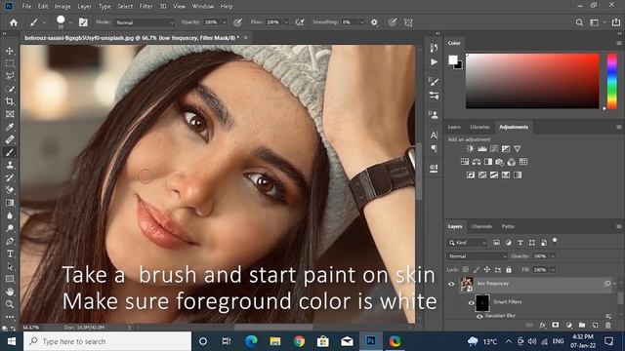Viewport: 625px width, 351px height.
Task: Select the Crop tool
Action: pos(10,101)
